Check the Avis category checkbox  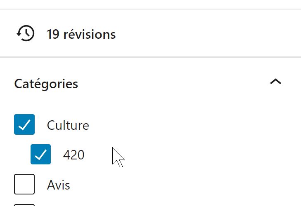pyautogui.click(x=24, y=184)
